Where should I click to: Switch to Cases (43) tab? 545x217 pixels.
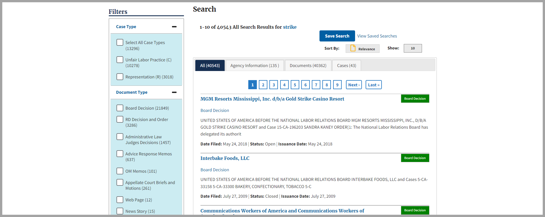click(347, 66)
